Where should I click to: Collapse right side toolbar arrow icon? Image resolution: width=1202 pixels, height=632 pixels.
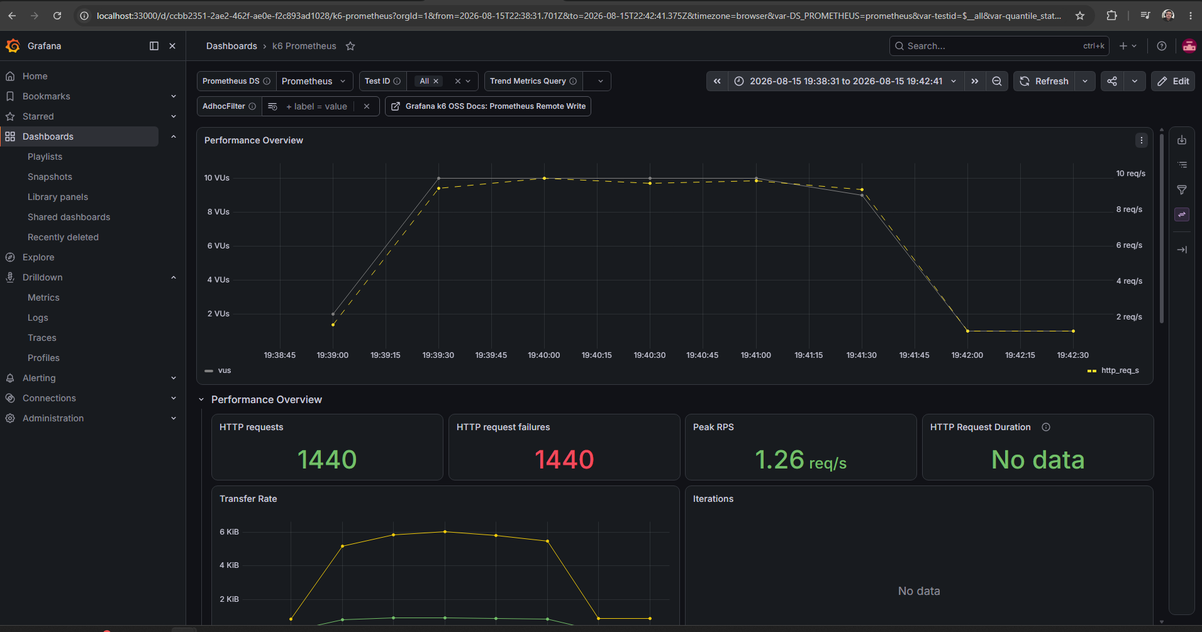(1182, 250)
